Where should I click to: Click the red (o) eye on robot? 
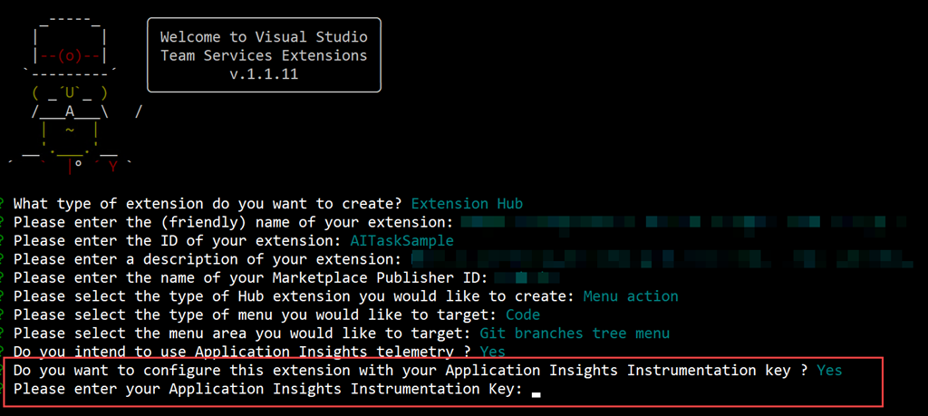tap(70, 53)
